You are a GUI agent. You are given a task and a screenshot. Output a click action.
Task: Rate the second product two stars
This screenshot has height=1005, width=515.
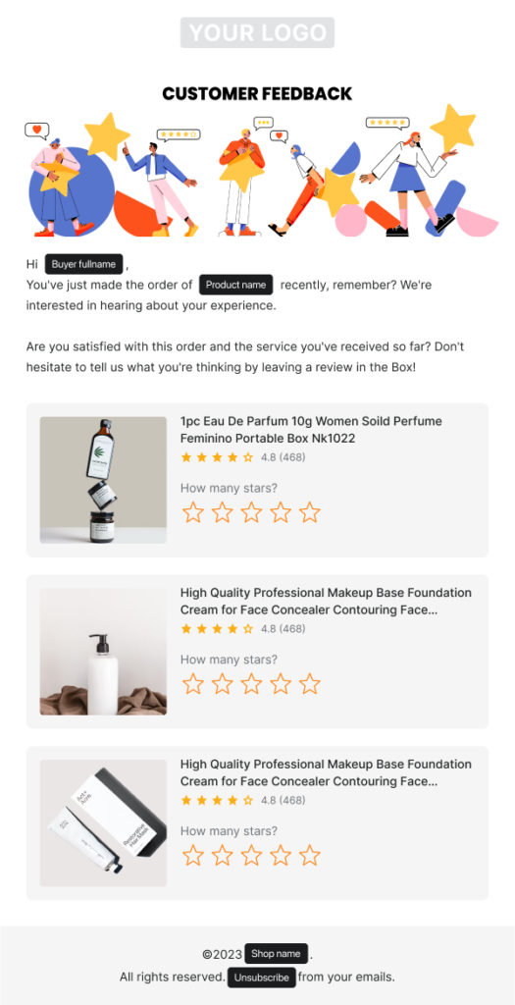pos(223,684)
